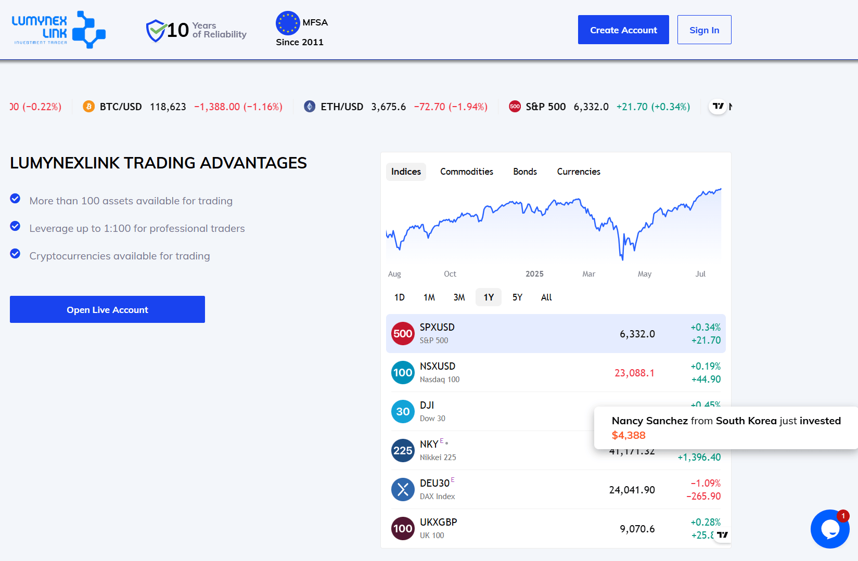Click the DAX price 24,041.90
Image resolution: width=858 pixels, height=561 pixels.
pyautogui.click(x=632, y=490)
